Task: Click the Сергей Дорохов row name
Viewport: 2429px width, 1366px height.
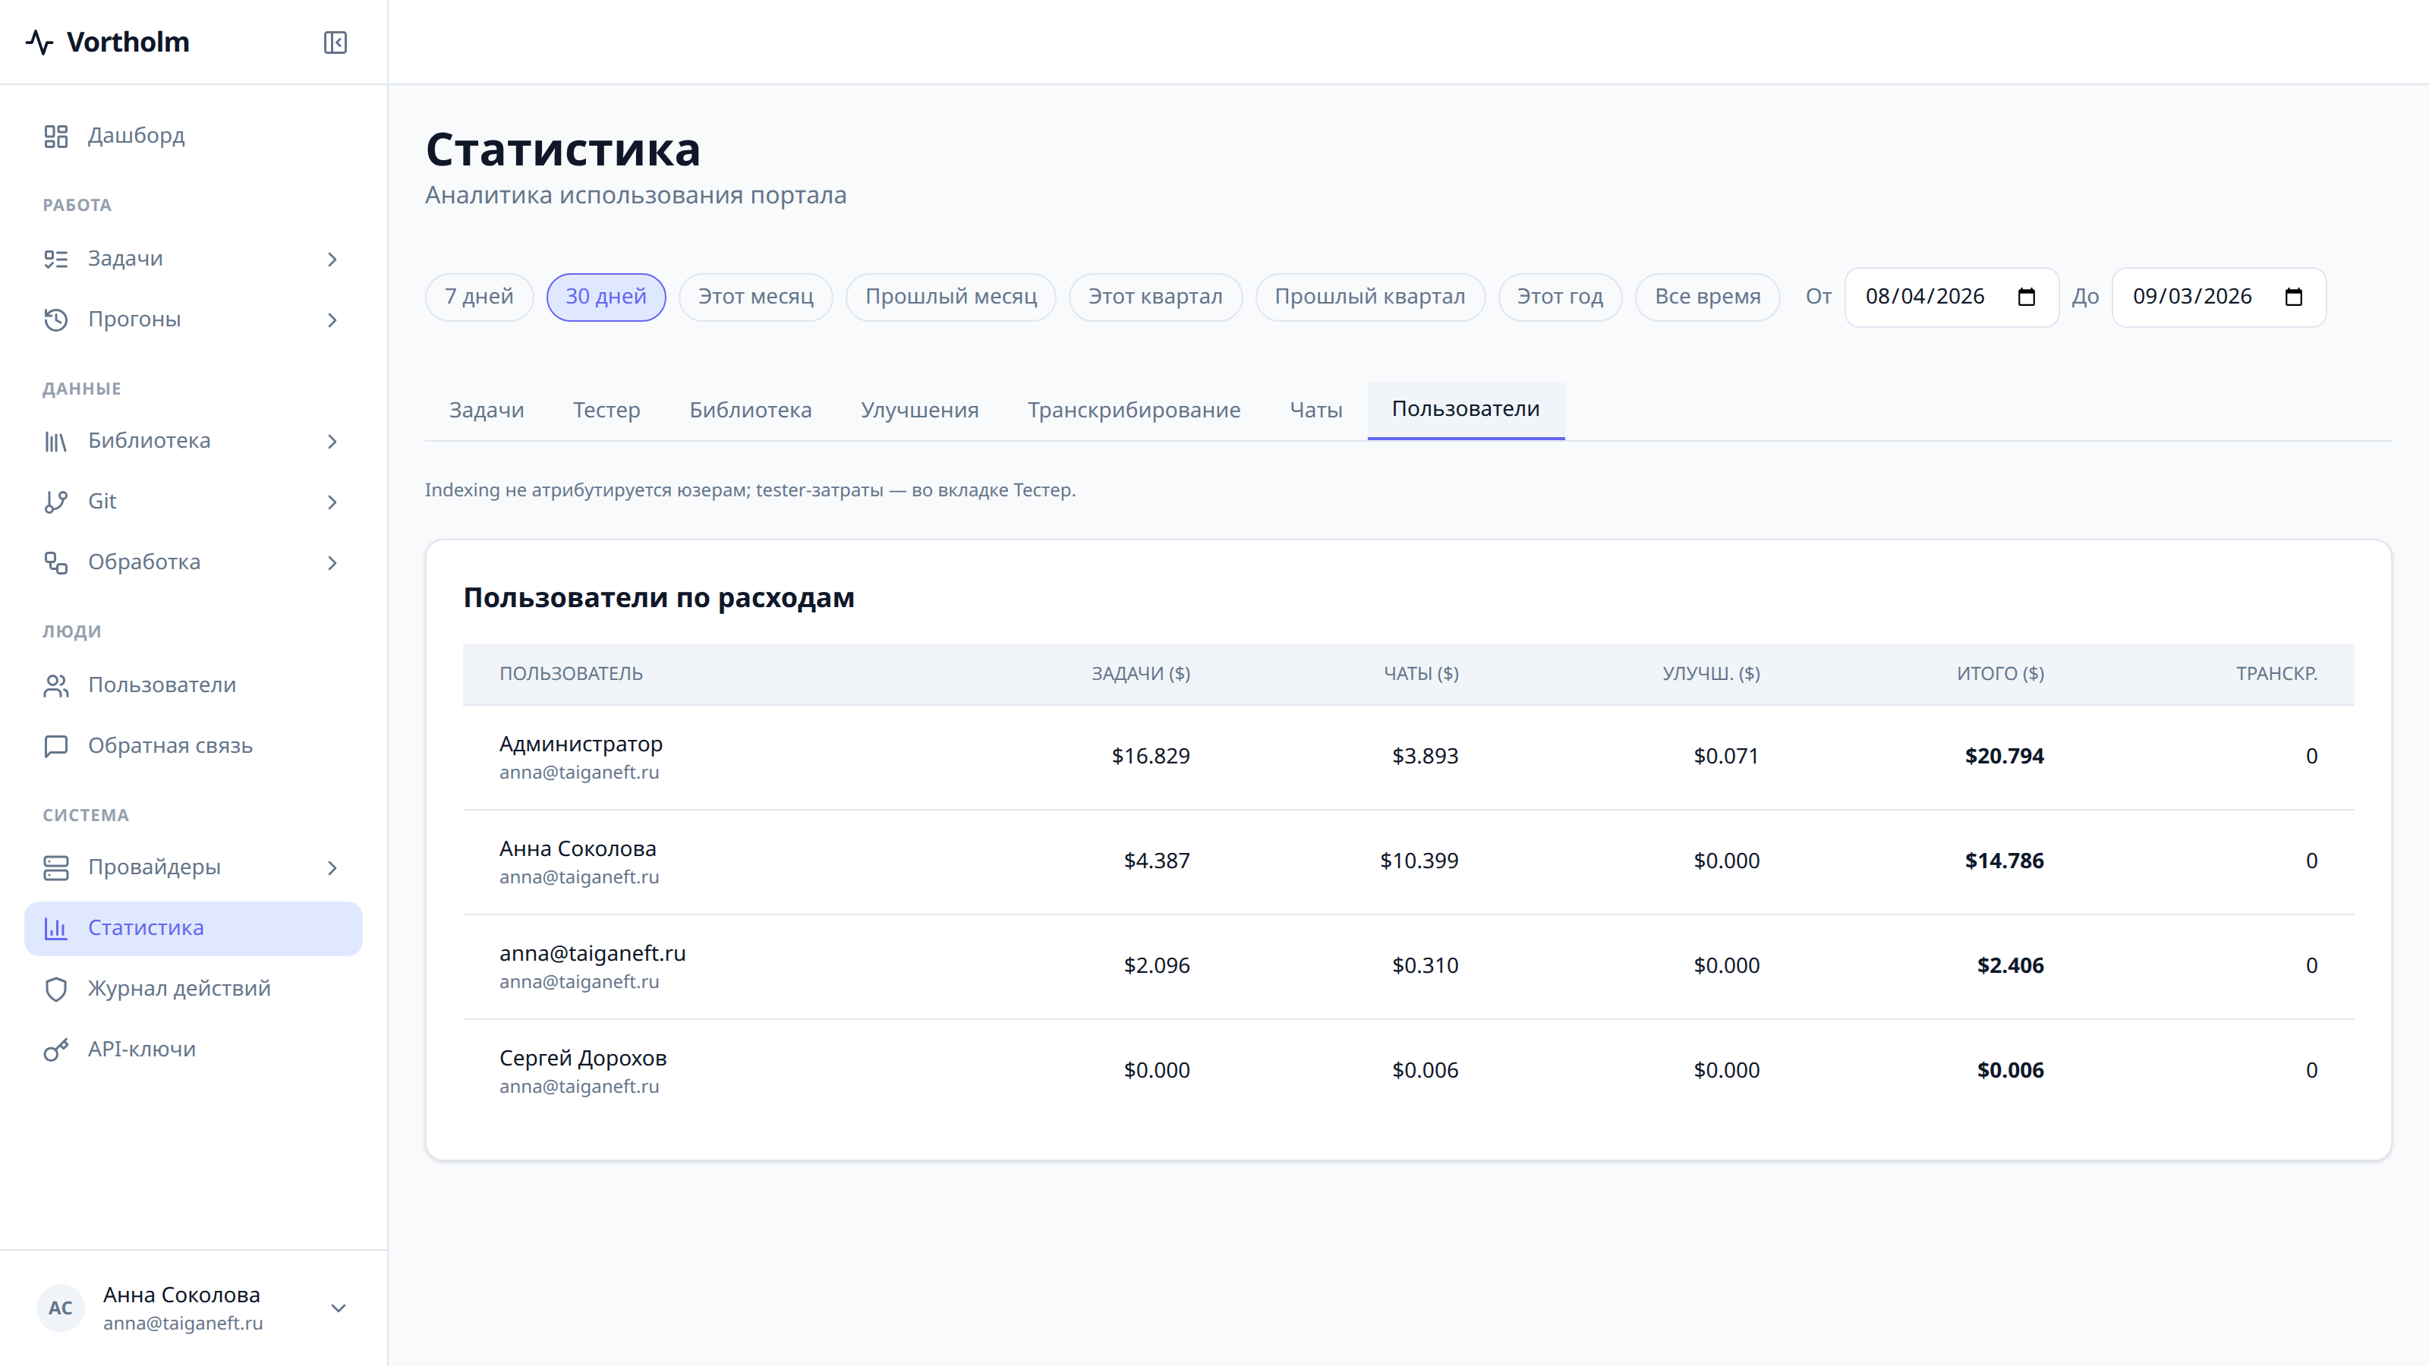Action: click(583, 1058)
